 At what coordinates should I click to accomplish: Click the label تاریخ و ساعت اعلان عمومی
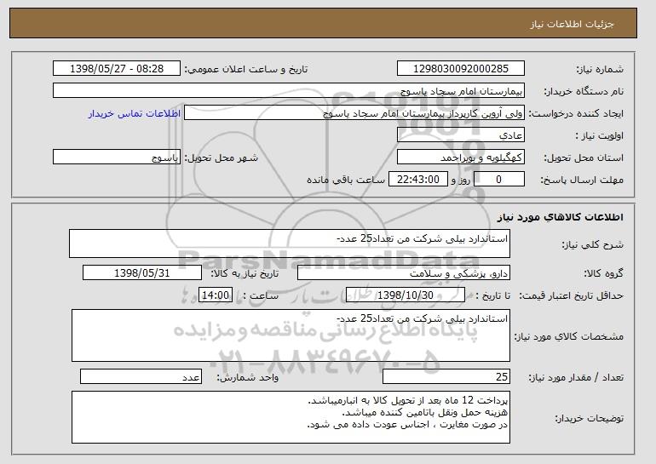click(246, 69)
